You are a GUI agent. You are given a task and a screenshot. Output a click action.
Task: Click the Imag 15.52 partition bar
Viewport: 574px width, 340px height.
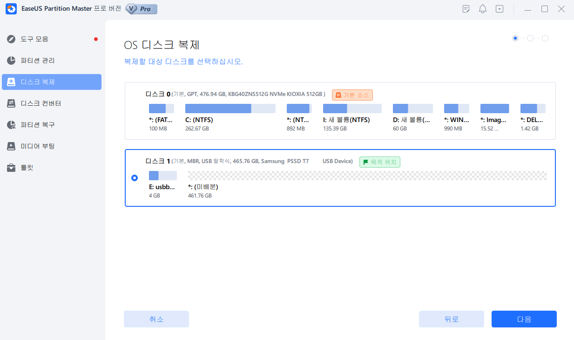pos(495,109)
